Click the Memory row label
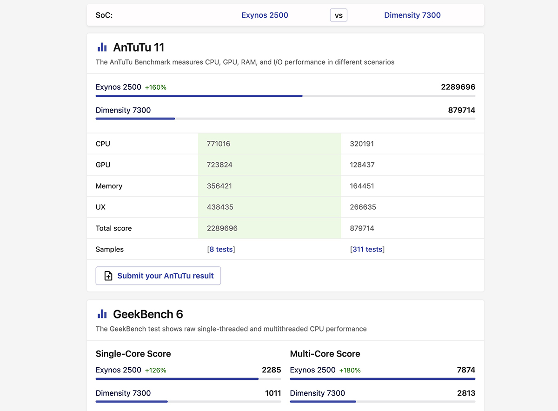 [x=109, y=186]
